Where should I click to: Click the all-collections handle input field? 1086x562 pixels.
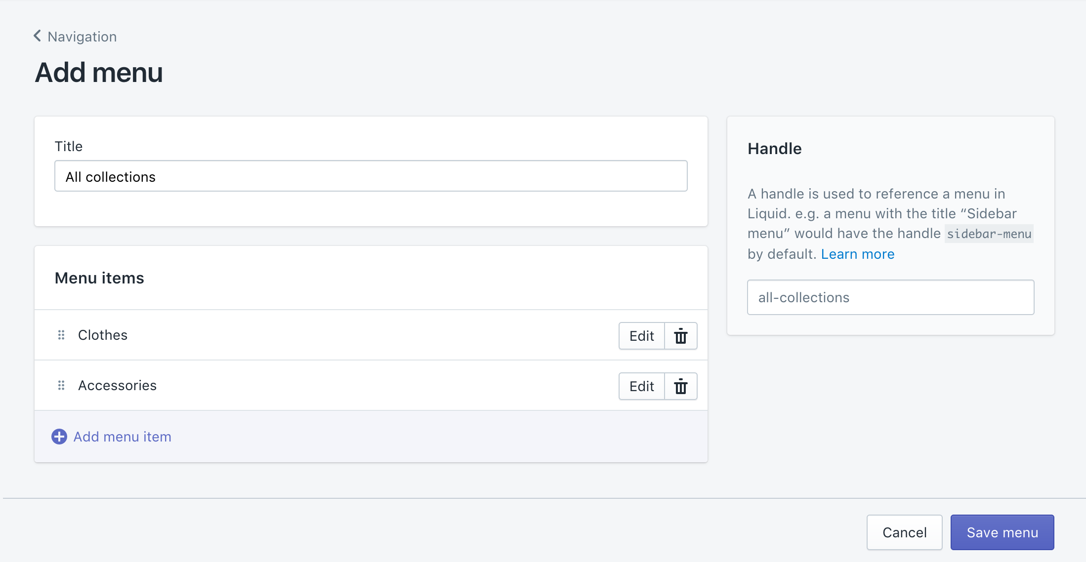click(890, 298)
